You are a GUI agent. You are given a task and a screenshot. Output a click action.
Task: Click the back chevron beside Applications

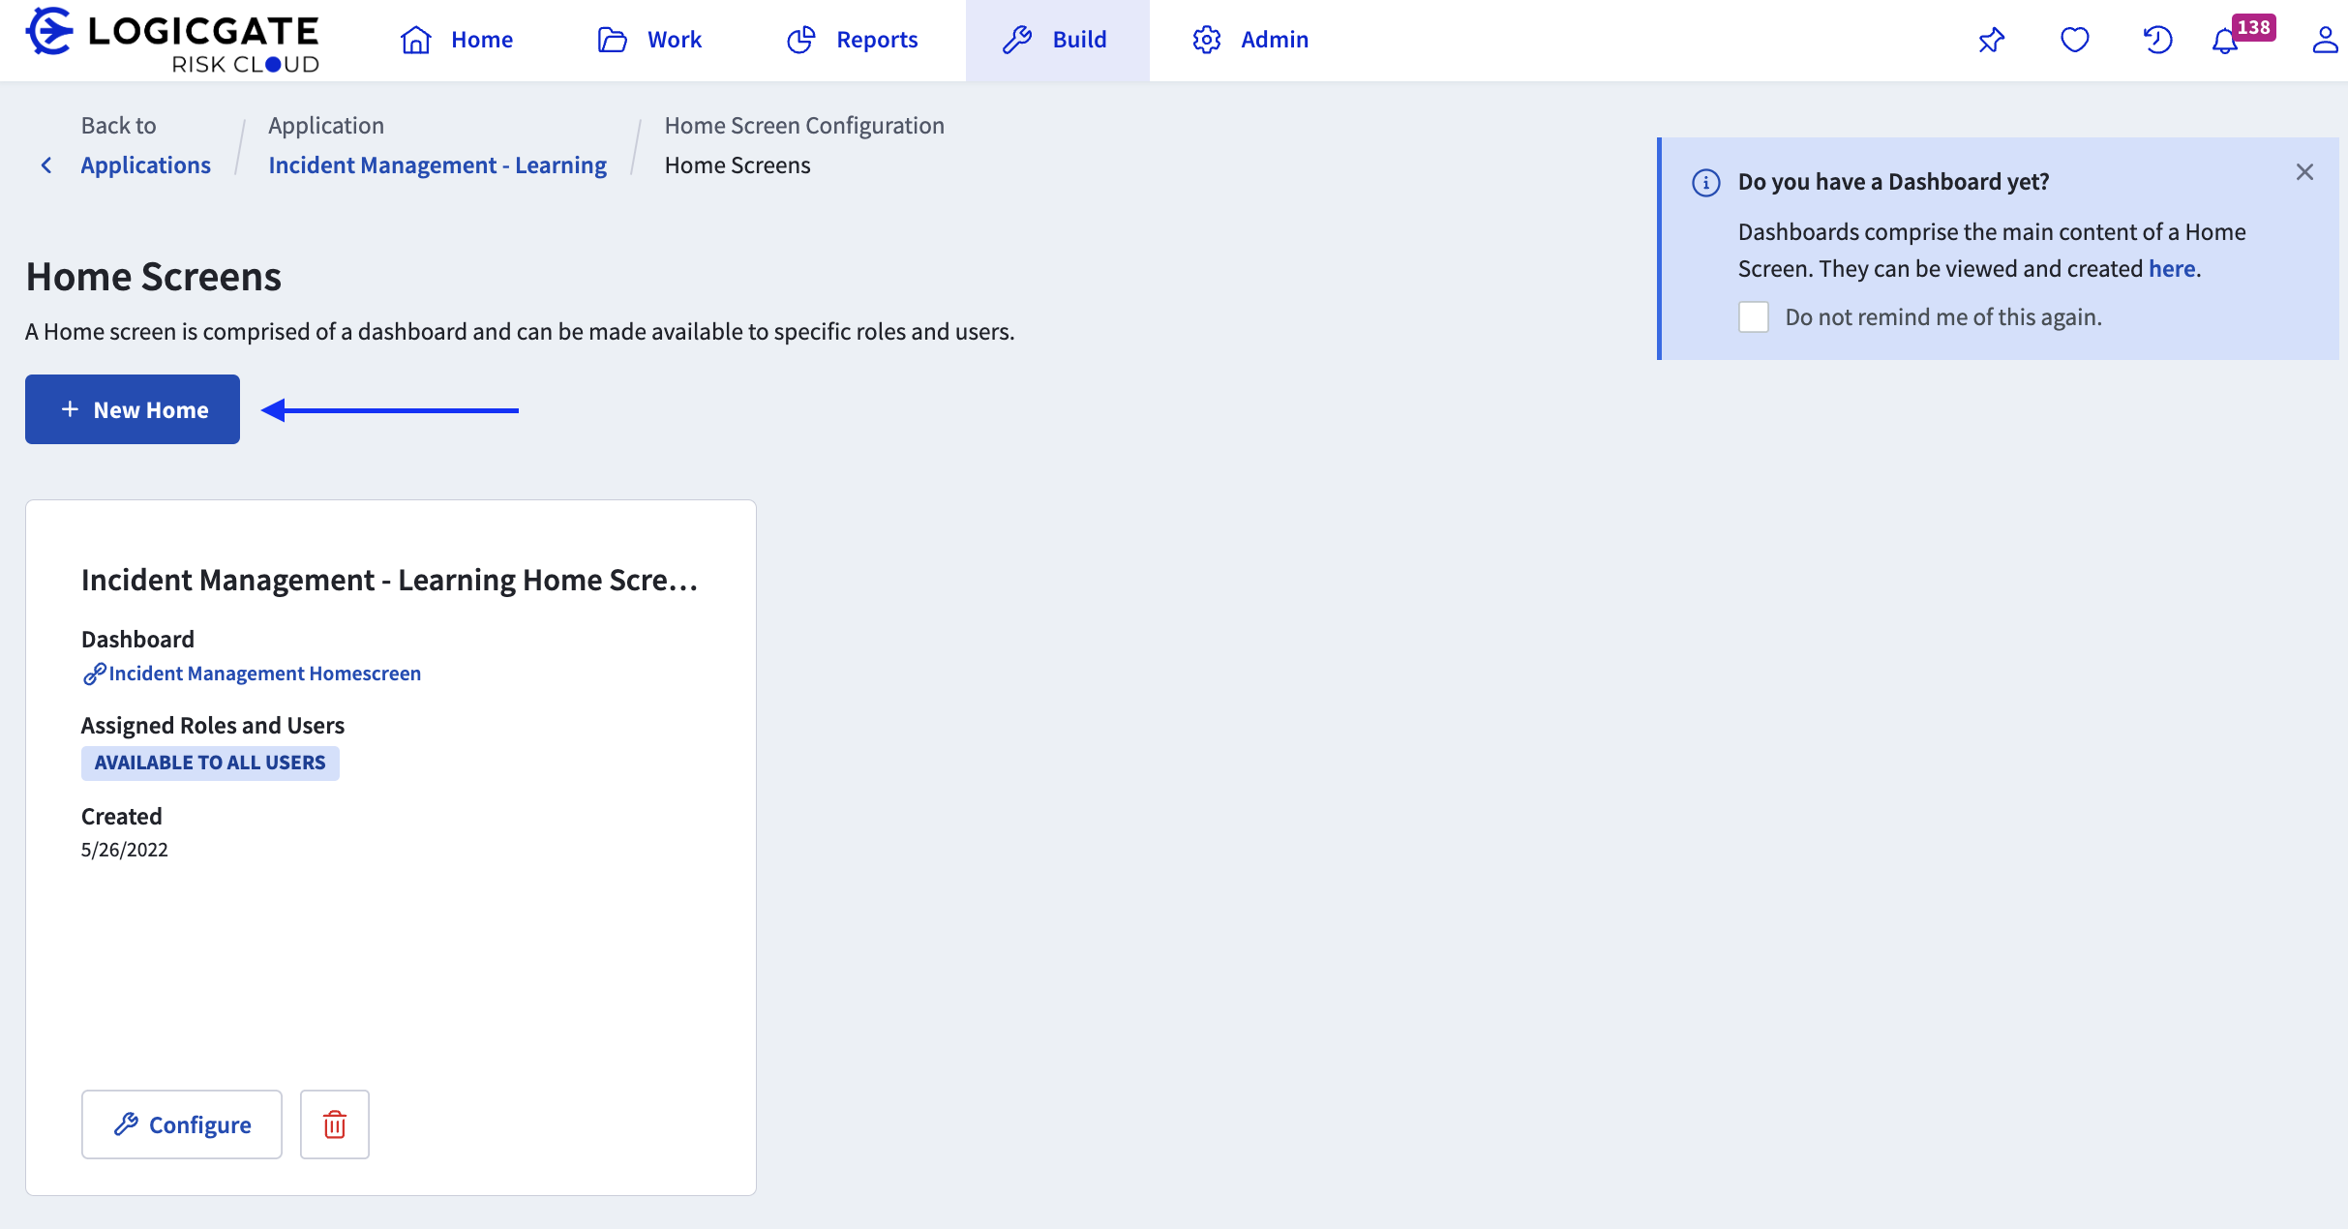(46, 165)
